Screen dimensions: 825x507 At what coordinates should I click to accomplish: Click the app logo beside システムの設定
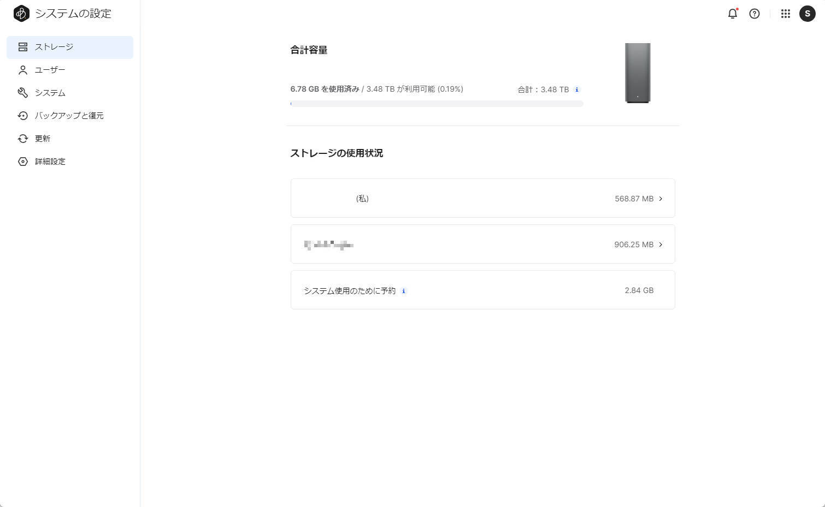pyautogui.click(x=21, y=14)
